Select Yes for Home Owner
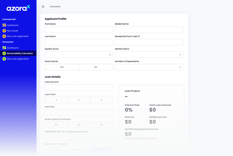The height and width of the screenshot is (156, 233). (x=62, y=67)
